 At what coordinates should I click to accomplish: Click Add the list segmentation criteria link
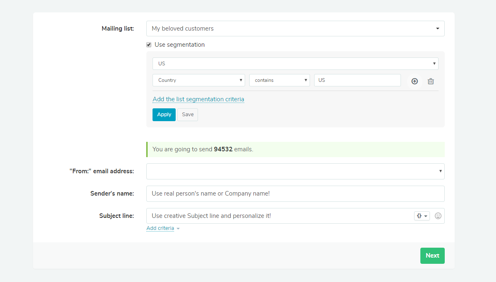coord(198,99)
